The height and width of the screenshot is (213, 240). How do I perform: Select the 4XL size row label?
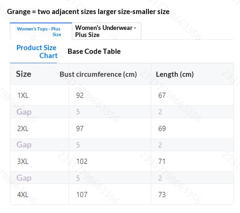[x=23, y=195]
